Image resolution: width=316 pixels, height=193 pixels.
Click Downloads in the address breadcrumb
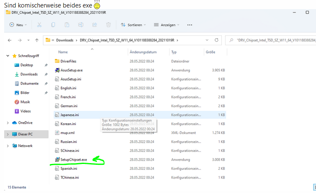(x=65, y=40)
